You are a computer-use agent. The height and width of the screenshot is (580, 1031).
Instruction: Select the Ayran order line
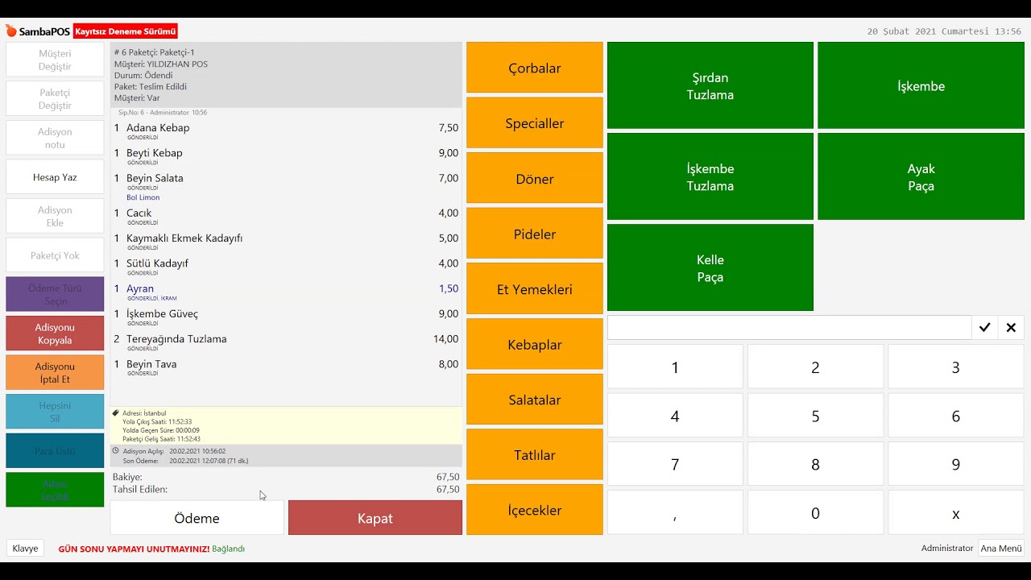(x=286, y=289)
